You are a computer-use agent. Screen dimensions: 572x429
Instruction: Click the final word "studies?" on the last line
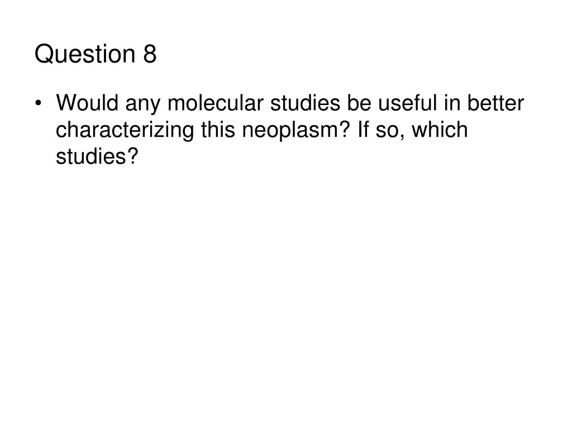97,156
